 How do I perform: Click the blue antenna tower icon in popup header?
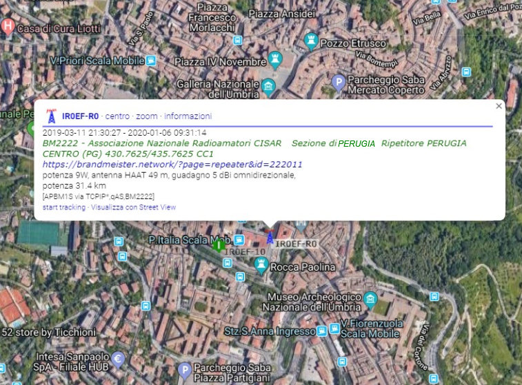(51, 116)
